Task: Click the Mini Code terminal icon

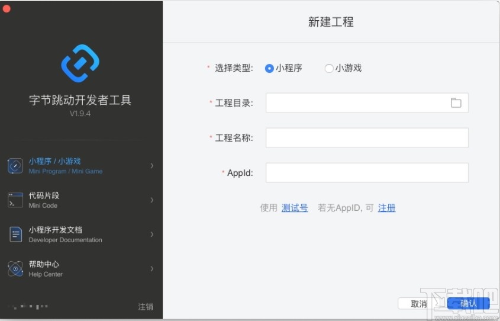Action: pos(15,200)
